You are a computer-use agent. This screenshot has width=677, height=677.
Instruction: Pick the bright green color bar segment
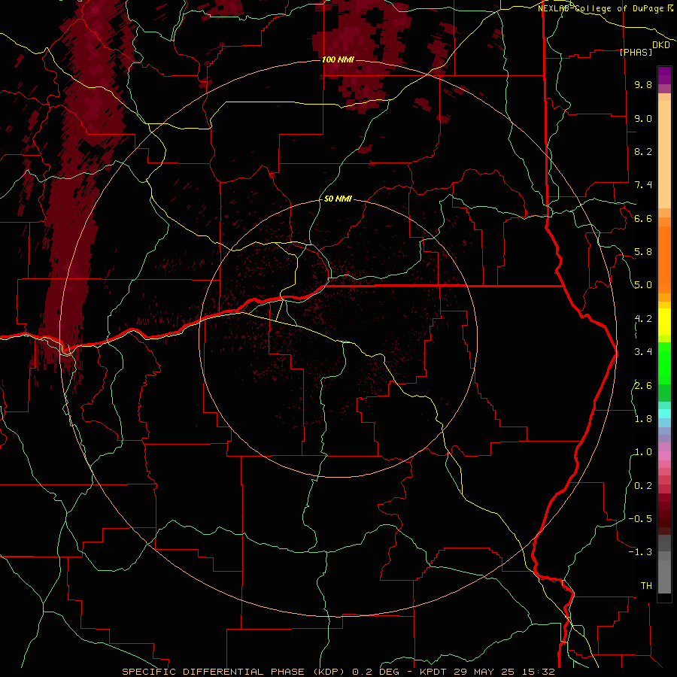tap(664, 363)
